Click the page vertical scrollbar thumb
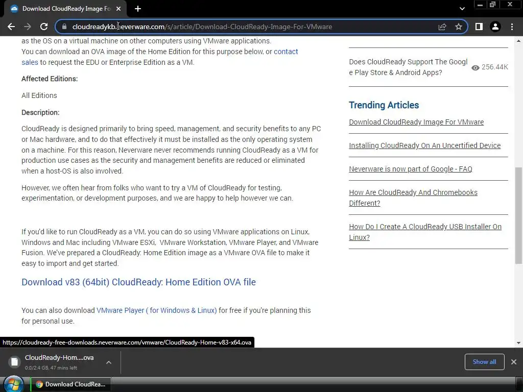 (x=519, y=215)
